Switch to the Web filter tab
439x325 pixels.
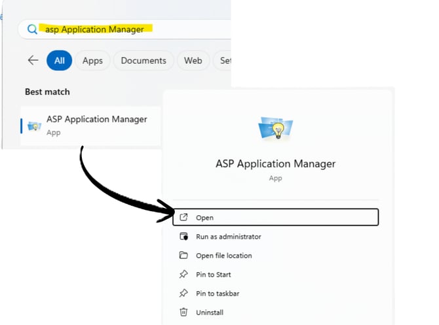pyautogui.click(x=193, y=61)
